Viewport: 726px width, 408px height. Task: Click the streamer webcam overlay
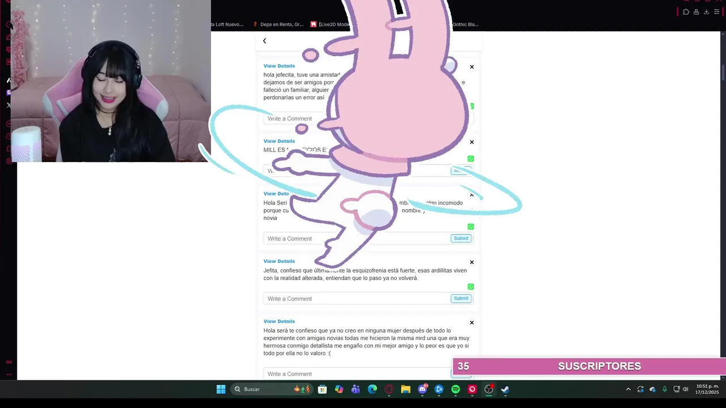[111, 81]
